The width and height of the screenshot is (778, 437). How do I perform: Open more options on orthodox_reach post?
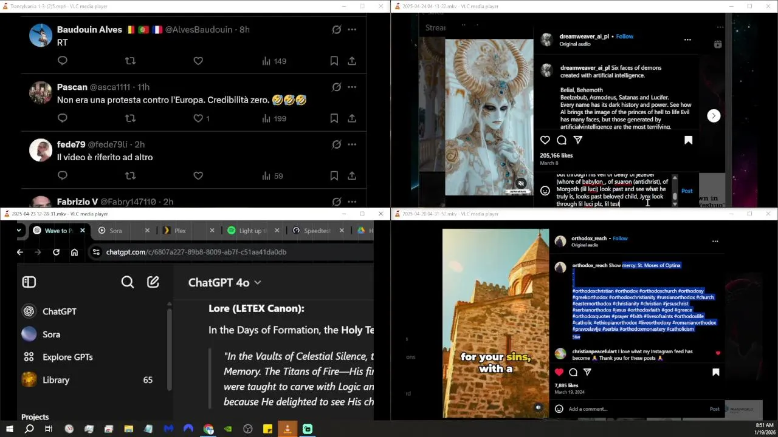point(715,241)
